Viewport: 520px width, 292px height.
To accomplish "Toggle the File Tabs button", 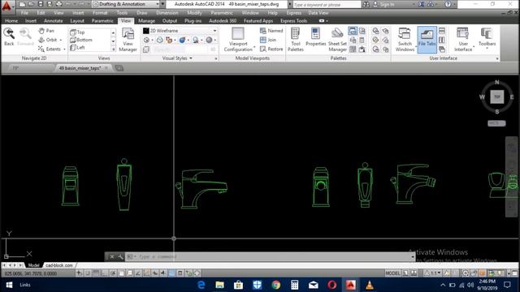I will tap(427, 40).
